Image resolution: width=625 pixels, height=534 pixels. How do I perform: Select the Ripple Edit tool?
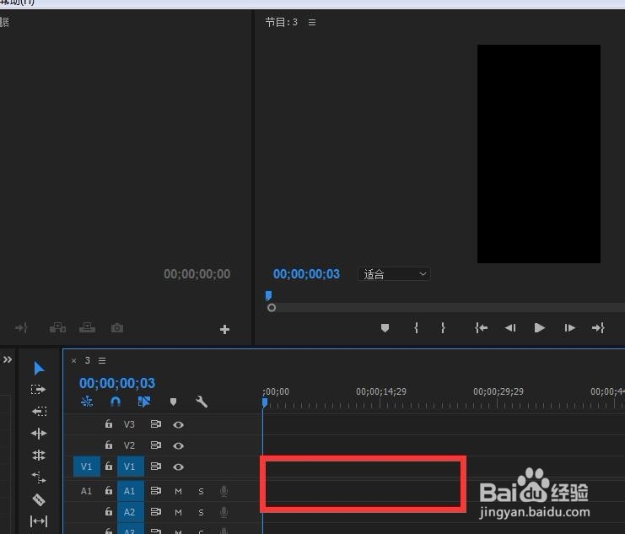point(39,433)
